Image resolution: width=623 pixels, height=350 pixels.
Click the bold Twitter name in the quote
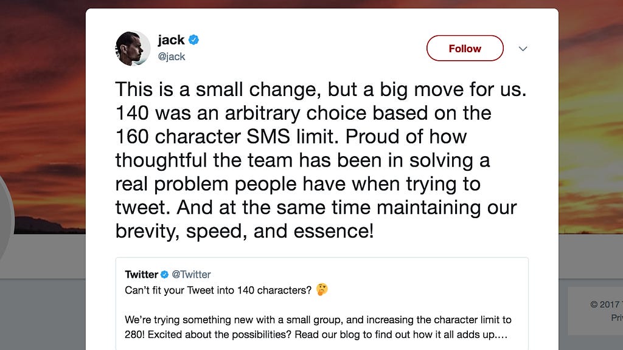pyautogui.click(x=142, y=274)
